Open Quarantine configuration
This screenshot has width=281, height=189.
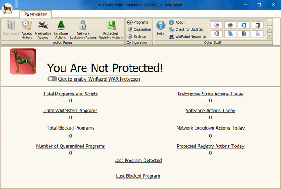coord(139,29)
